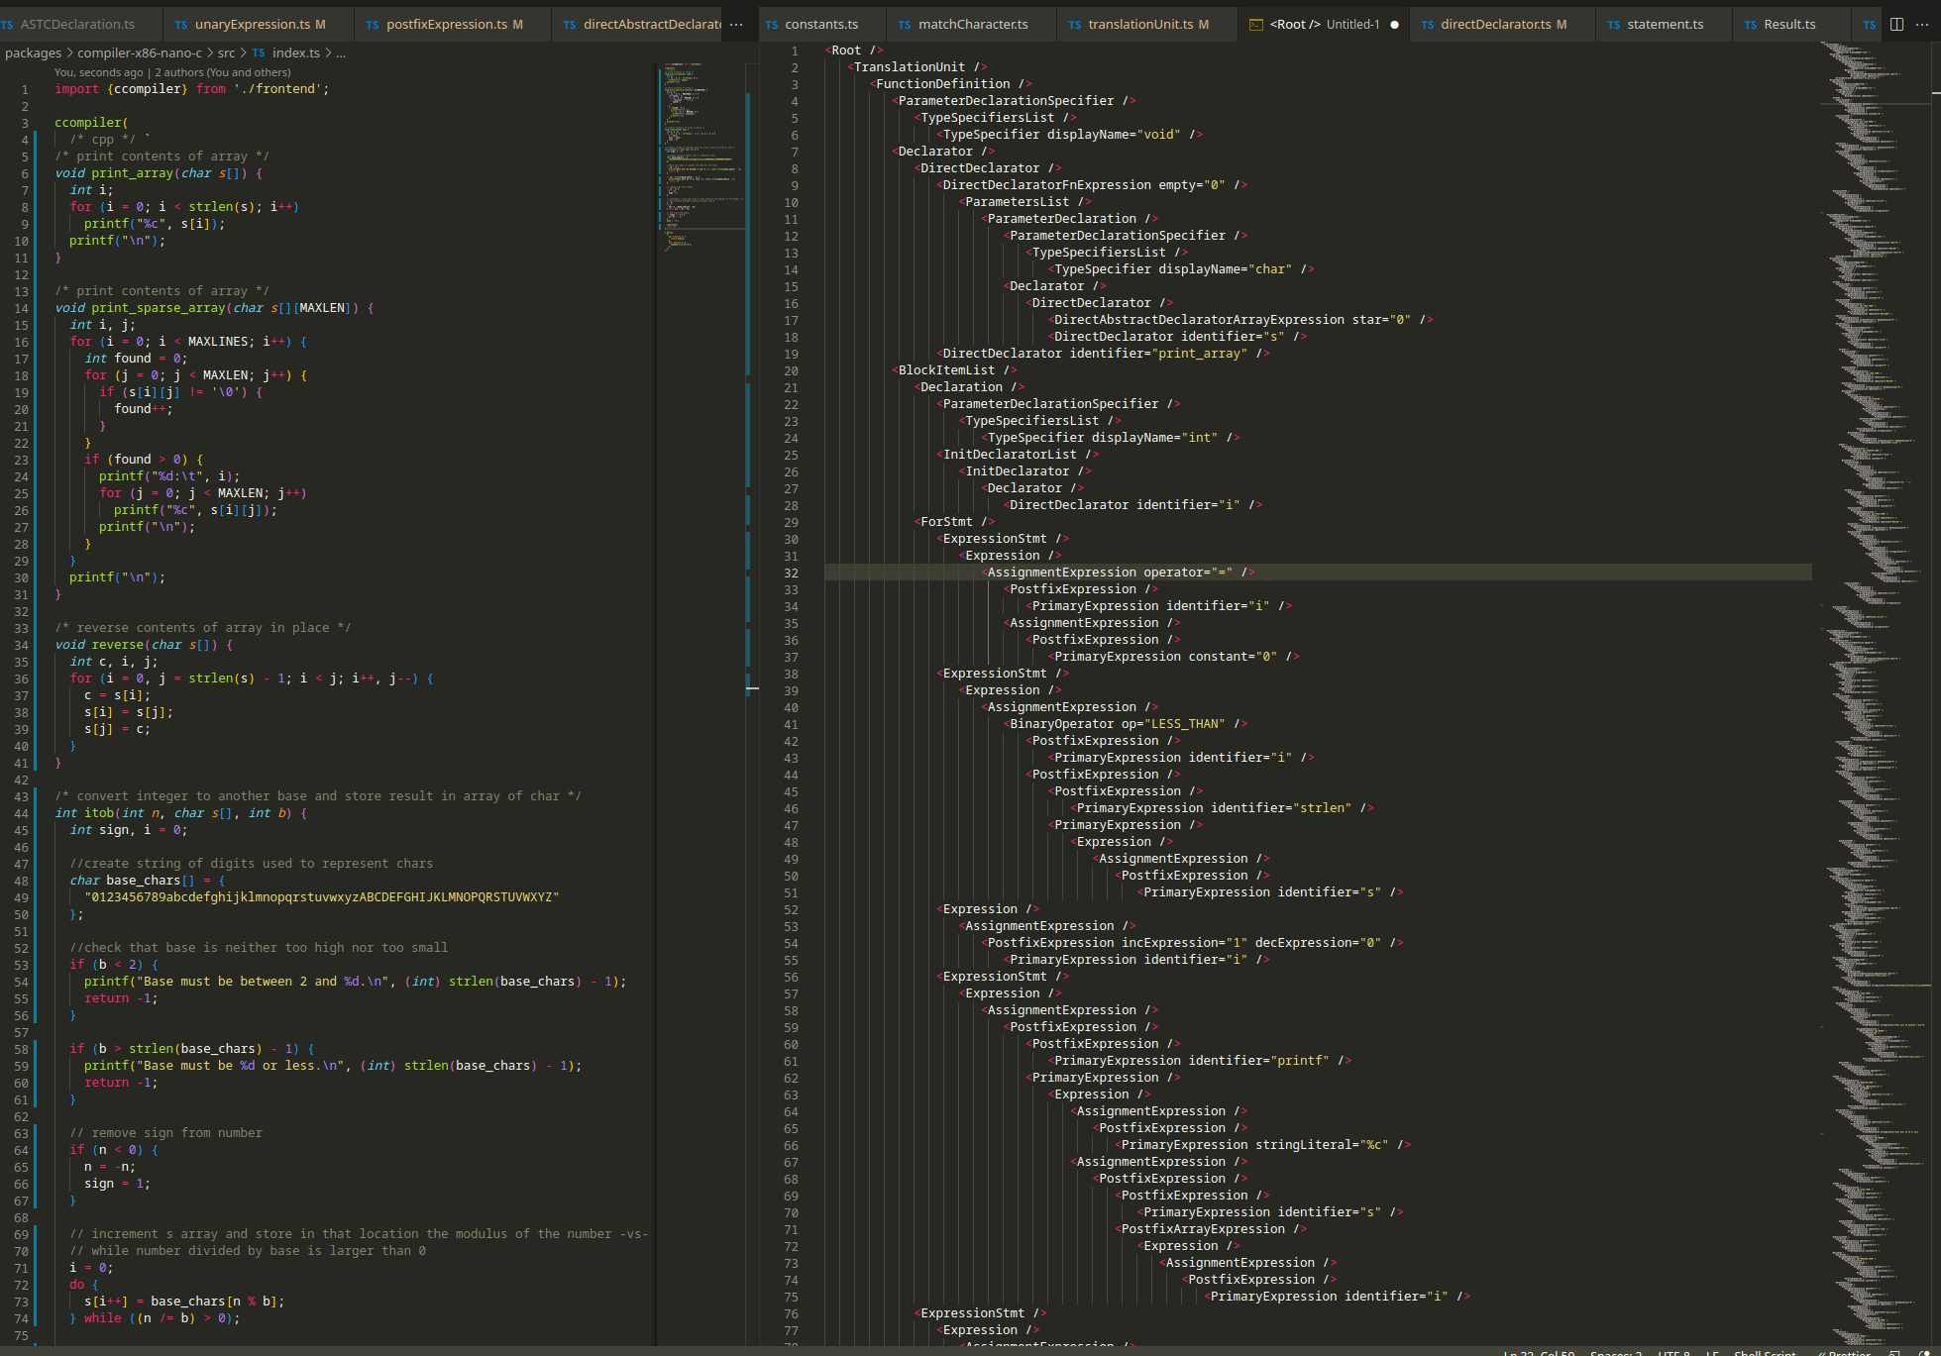Click the 'reverse' function name on line 34
1941x1356 pixels.
pyautogui.click(x=118, y=645)
